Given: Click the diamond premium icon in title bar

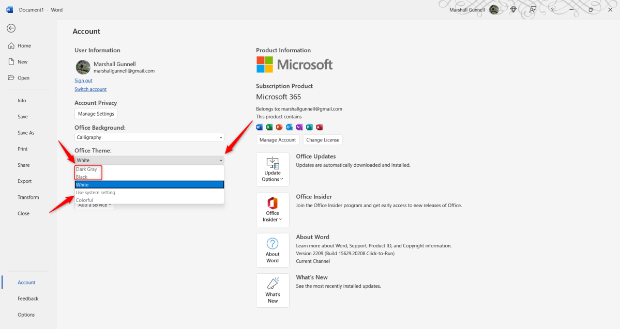Looking at the screenshot, I should point(513,9).
